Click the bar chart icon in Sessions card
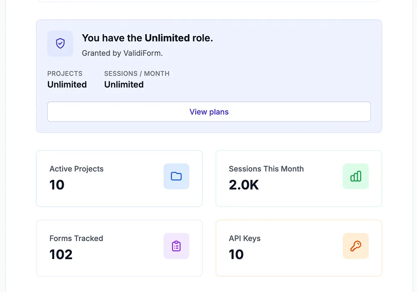Image resolution: width=417 pixels, height=292 pixels. (x=356, y=176)
